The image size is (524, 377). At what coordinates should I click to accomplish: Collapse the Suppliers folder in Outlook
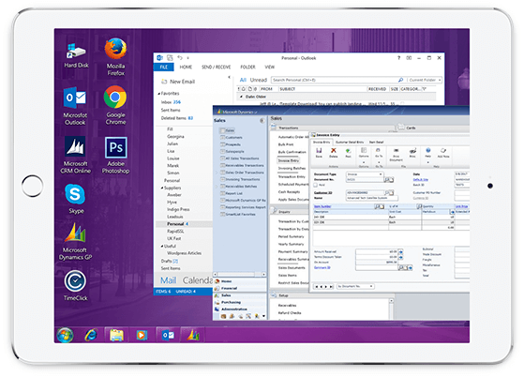[x=162, y=188]
